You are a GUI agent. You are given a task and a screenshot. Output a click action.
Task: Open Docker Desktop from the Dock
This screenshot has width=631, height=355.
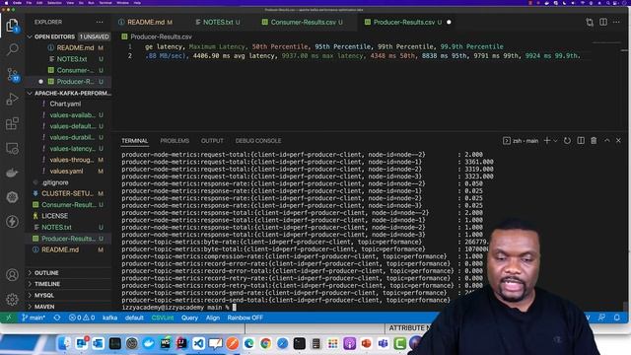(x=149, y=343)
